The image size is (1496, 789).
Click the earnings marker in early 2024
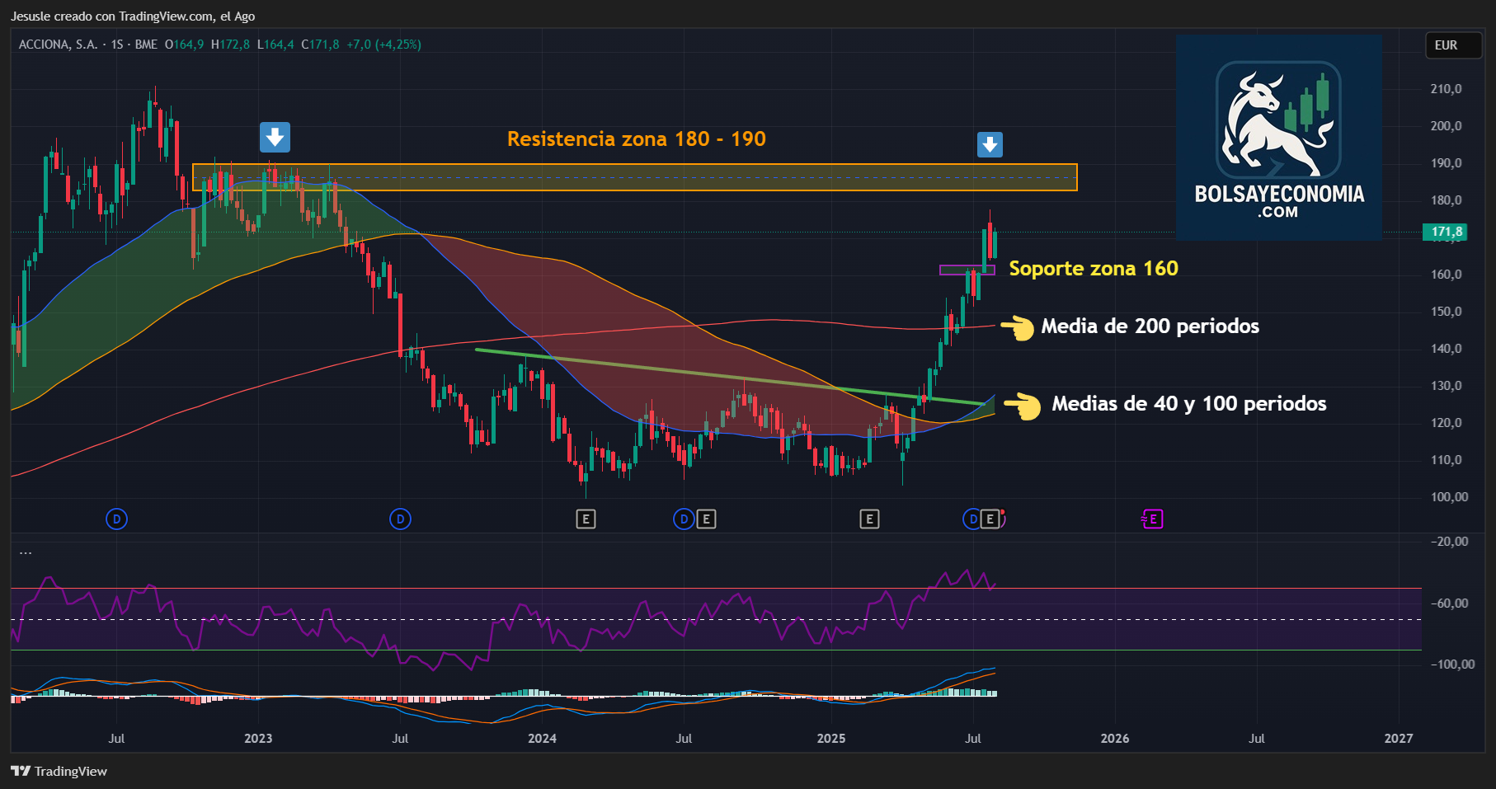click(x=586, y=519)
